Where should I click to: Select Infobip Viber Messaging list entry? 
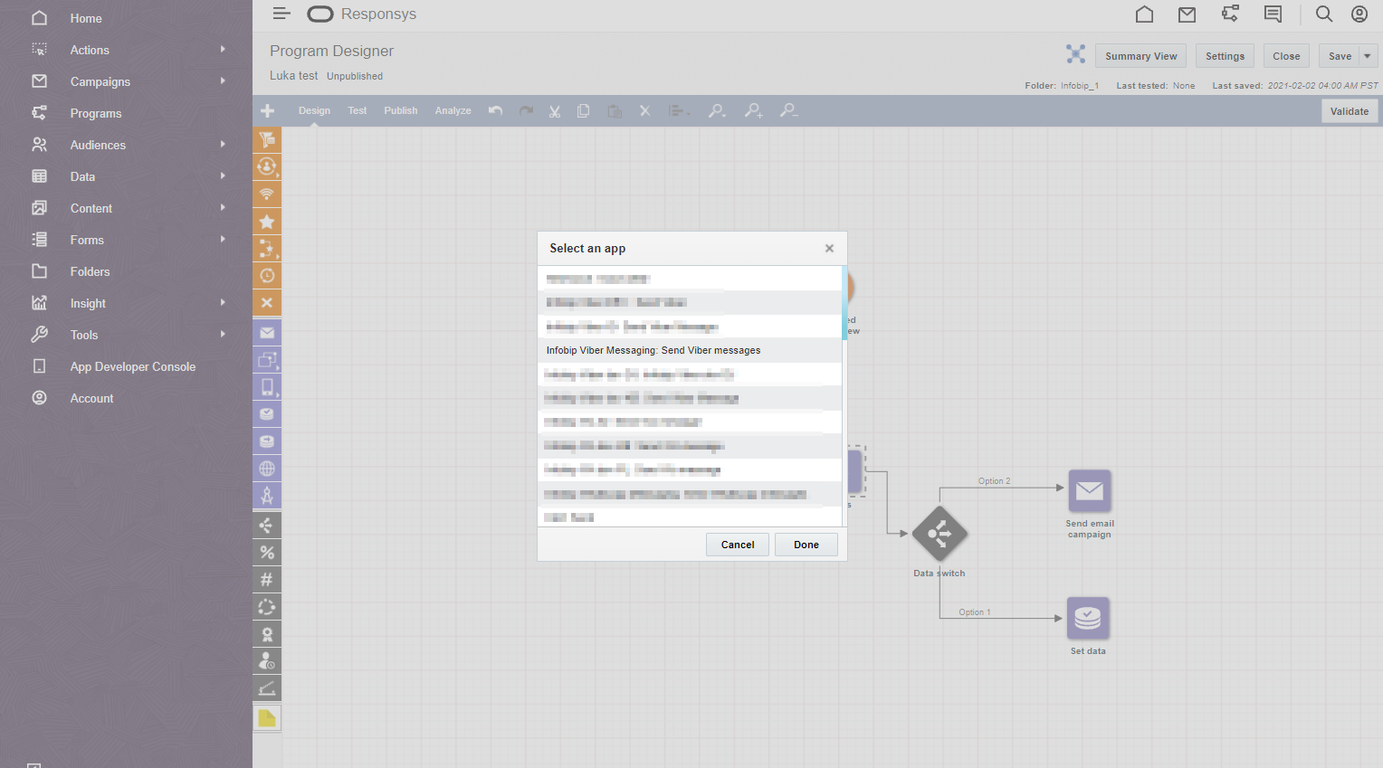pos(653,350)
